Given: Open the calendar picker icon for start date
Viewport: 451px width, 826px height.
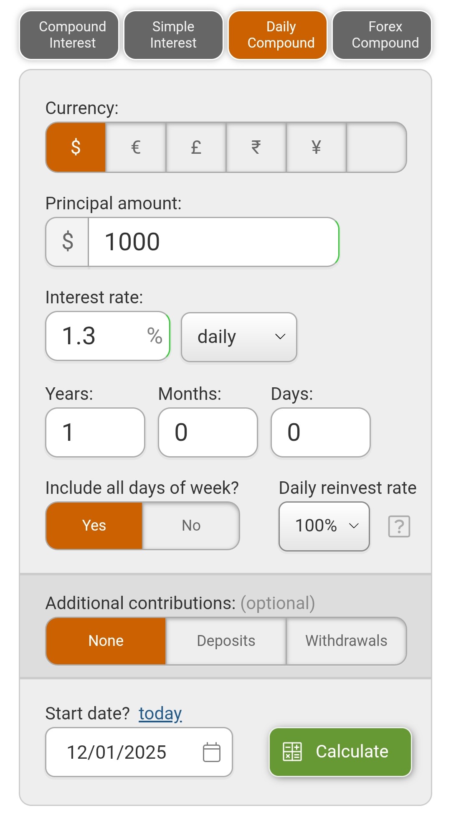Looking at the screenshot, I should click(x=212, y=752).
